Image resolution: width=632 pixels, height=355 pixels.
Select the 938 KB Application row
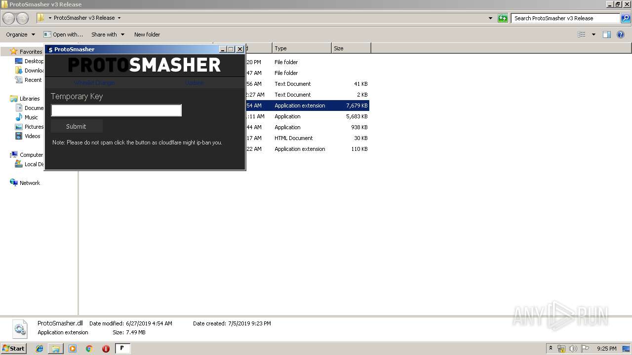(x=307, y=127)
